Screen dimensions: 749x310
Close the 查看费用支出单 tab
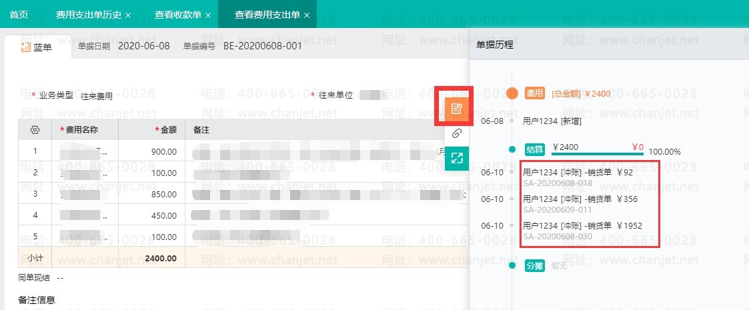click(307, 15)
